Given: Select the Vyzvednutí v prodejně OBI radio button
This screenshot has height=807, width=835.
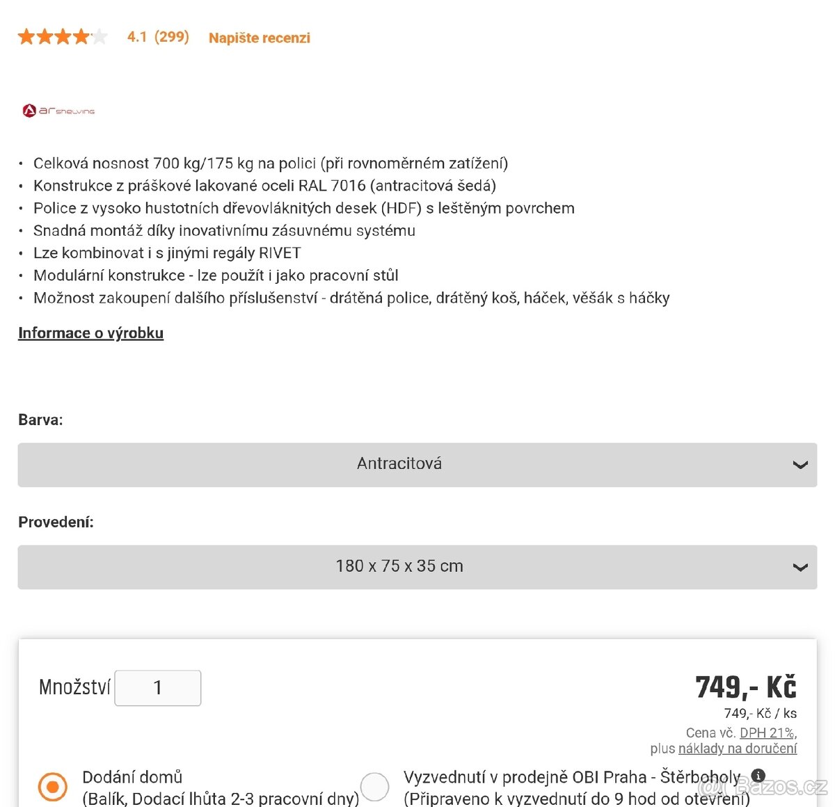Looking at the screenshot, I should point(374,787).
